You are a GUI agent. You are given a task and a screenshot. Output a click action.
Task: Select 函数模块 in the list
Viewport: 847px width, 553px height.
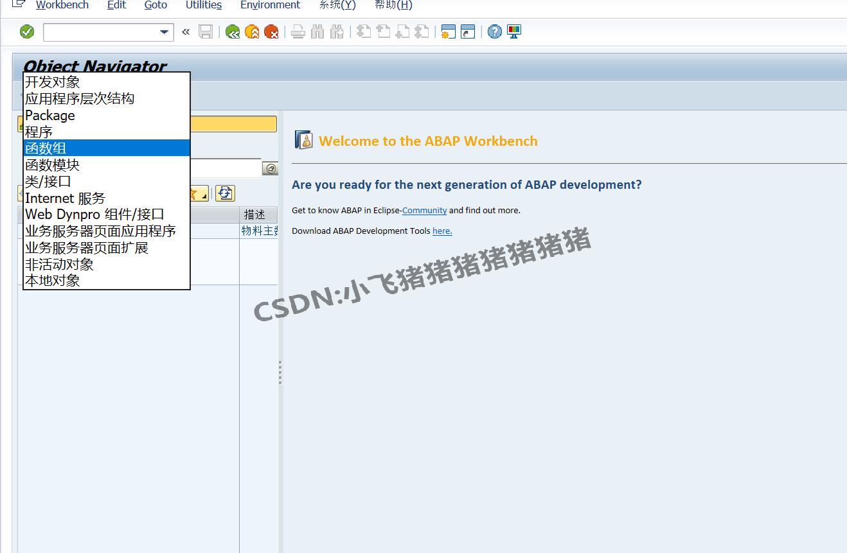[107, 165]
